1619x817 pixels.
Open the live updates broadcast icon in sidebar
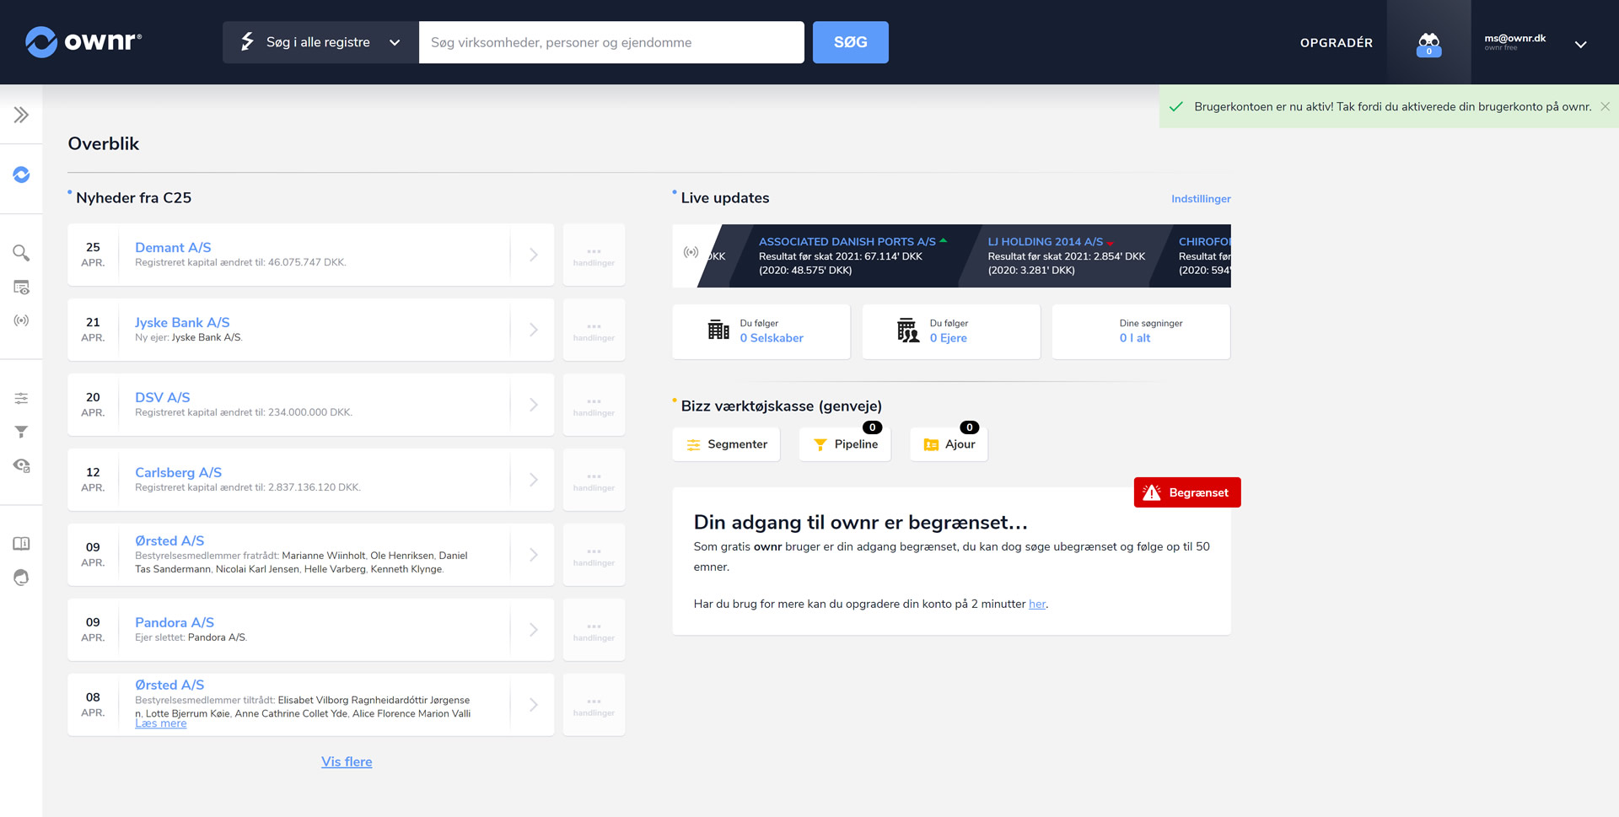click(21, 320)
